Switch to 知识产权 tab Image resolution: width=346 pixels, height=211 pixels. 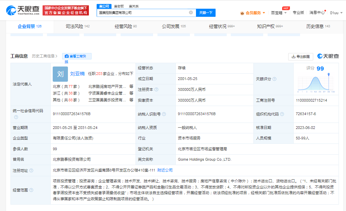coord(270,26)
